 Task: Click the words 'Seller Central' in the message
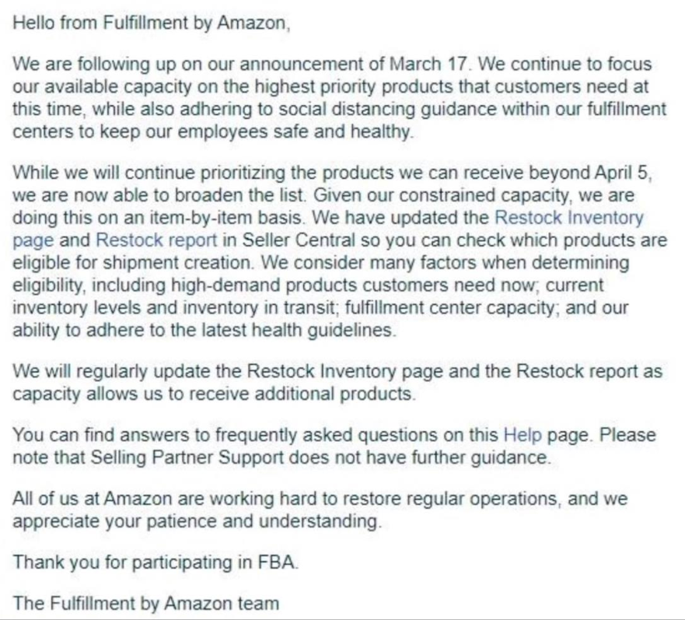(299, 240)
